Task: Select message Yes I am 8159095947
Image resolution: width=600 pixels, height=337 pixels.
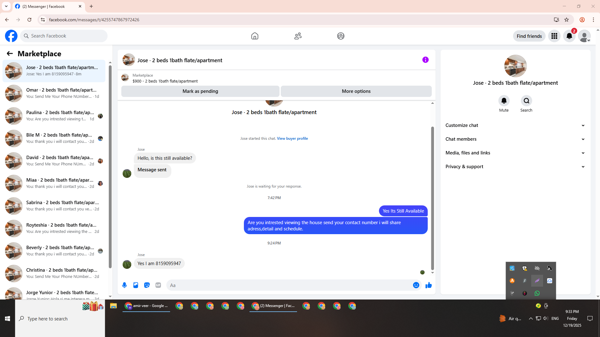Action: click(x=159, y=264)
